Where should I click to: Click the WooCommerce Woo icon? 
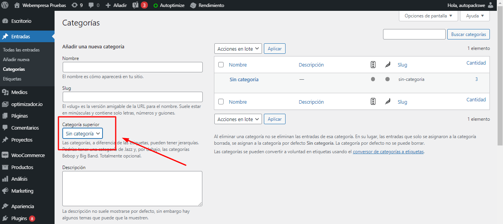[x=5, y=155]
